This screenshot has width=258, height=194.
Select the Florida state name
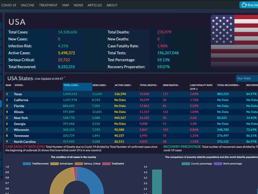[x=19, y=106]
